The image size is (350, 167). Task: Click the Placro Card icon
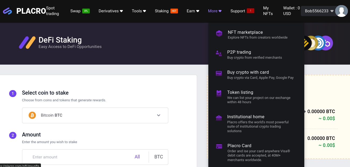pos(219,147)
